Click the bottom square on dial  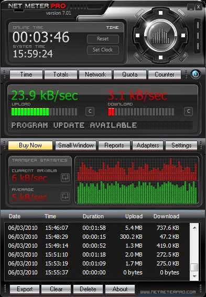(160, 57)
